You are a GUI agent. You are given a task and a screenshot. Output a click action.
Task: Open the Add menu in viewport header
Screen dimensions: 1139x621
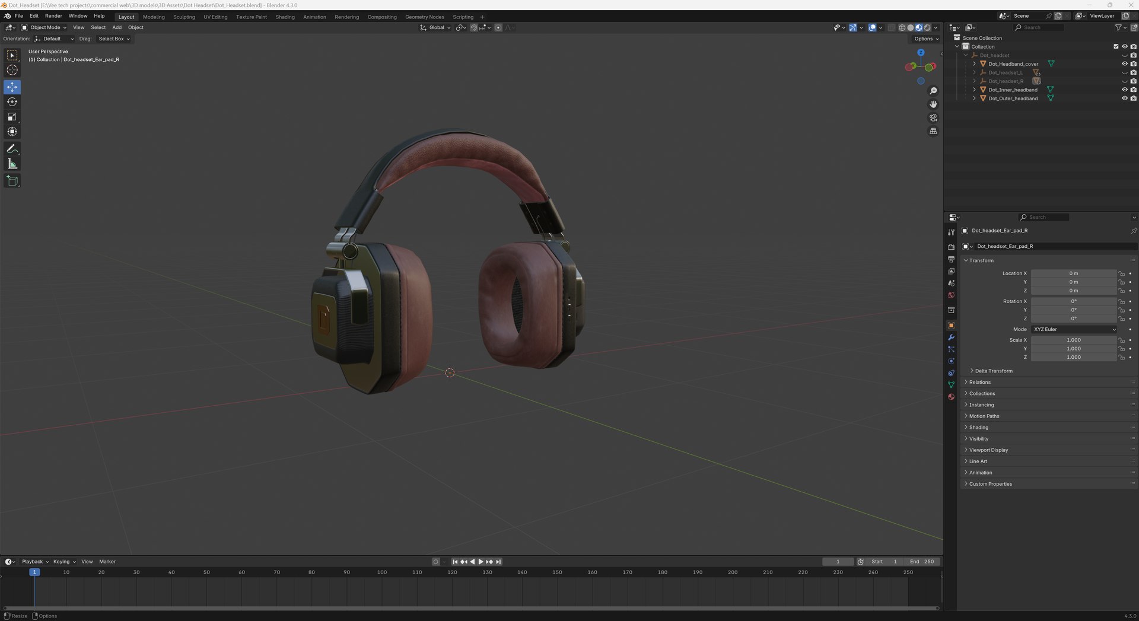click(117, 28)
